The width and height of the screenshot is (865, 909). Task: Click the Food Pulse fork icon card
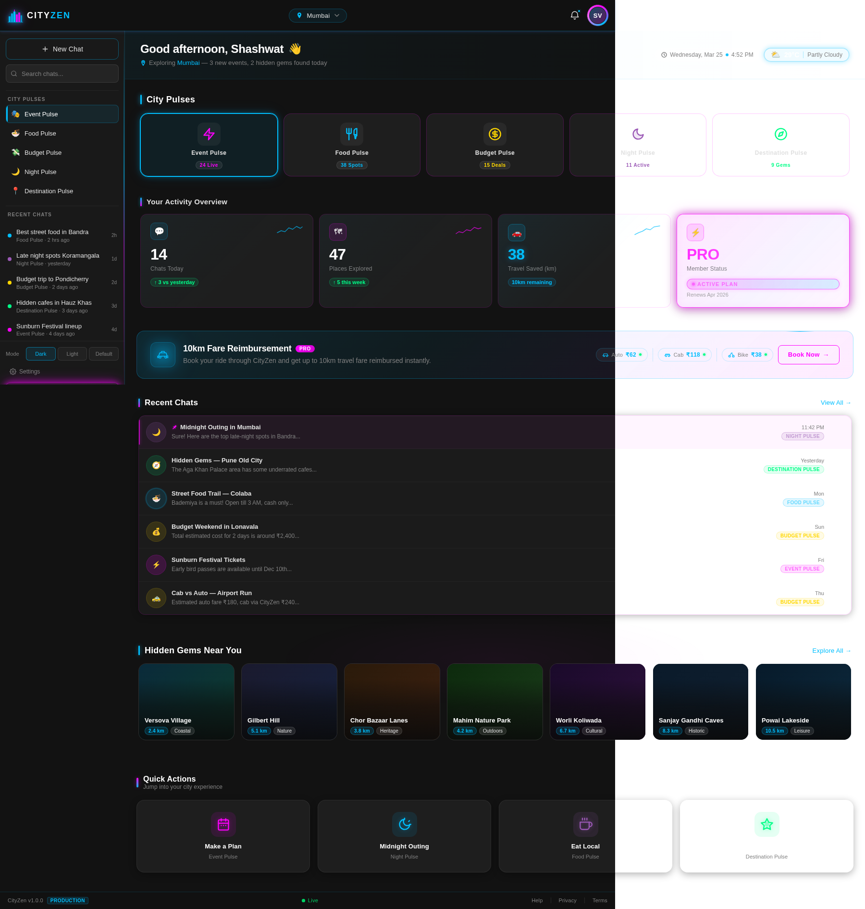352,134
